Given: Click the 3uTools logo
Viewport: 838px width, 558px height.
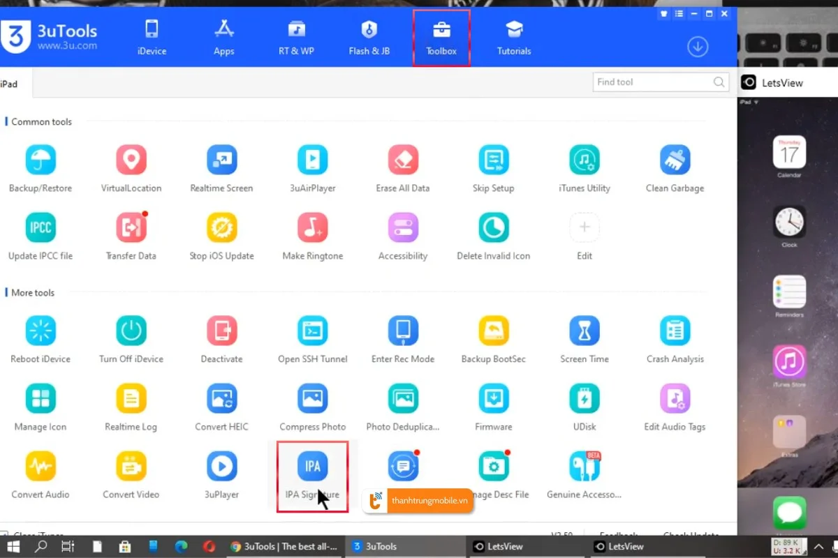Looking at the screenshot, I should [x=49, y=36].
